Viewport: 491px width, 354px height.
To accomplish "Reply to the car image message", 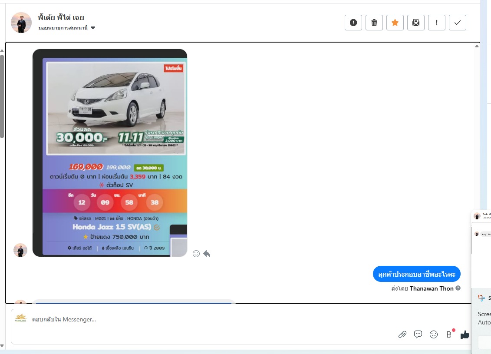I will (x=207, y=254).
